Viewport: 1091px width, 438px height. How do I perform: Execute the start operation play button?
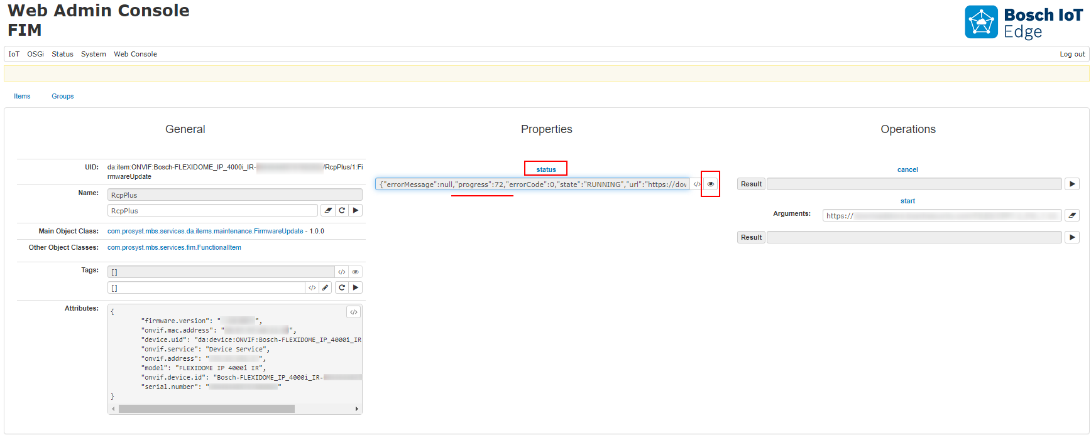point(1072,238)
